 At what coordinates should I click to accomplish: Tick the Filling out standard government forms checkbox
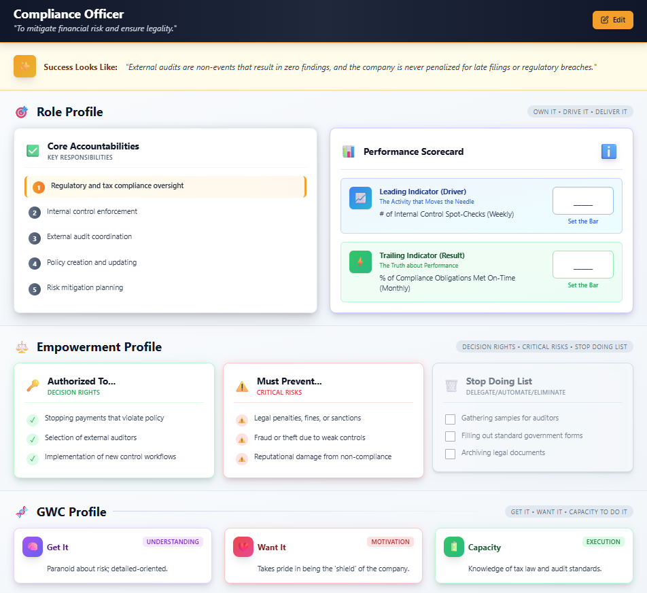tap(450, 436)
